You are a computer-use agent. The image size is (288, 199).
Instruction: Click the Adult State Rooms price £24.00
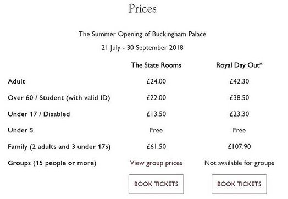pyautogui.click(x=156, y=81)
